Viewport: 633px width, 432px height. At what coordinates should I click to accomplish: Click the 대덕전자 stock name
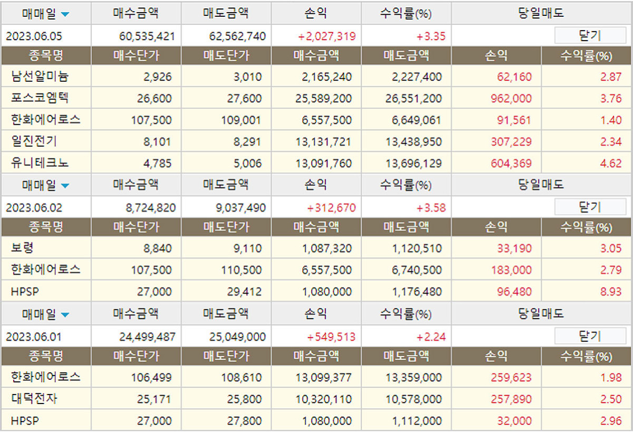(x=34, y=399)
